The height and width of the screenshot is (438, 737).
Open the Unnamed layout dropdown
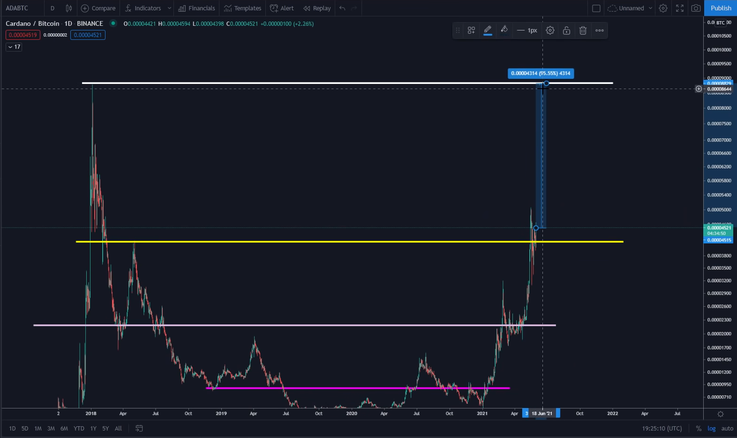coord(650,8)
